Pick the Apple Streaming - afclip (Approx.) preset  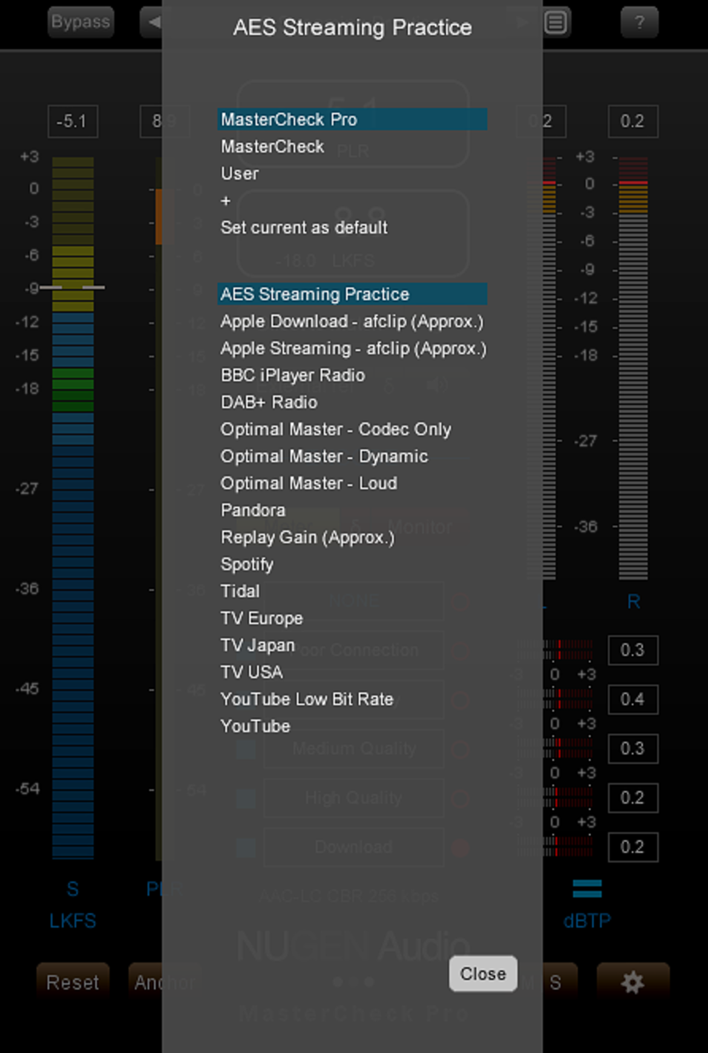pyautogui.click(x=352, y=349)
